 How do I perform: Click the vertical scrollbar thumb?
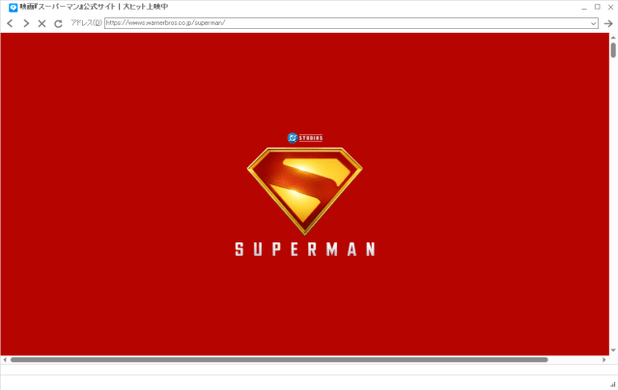click(613, 50)
